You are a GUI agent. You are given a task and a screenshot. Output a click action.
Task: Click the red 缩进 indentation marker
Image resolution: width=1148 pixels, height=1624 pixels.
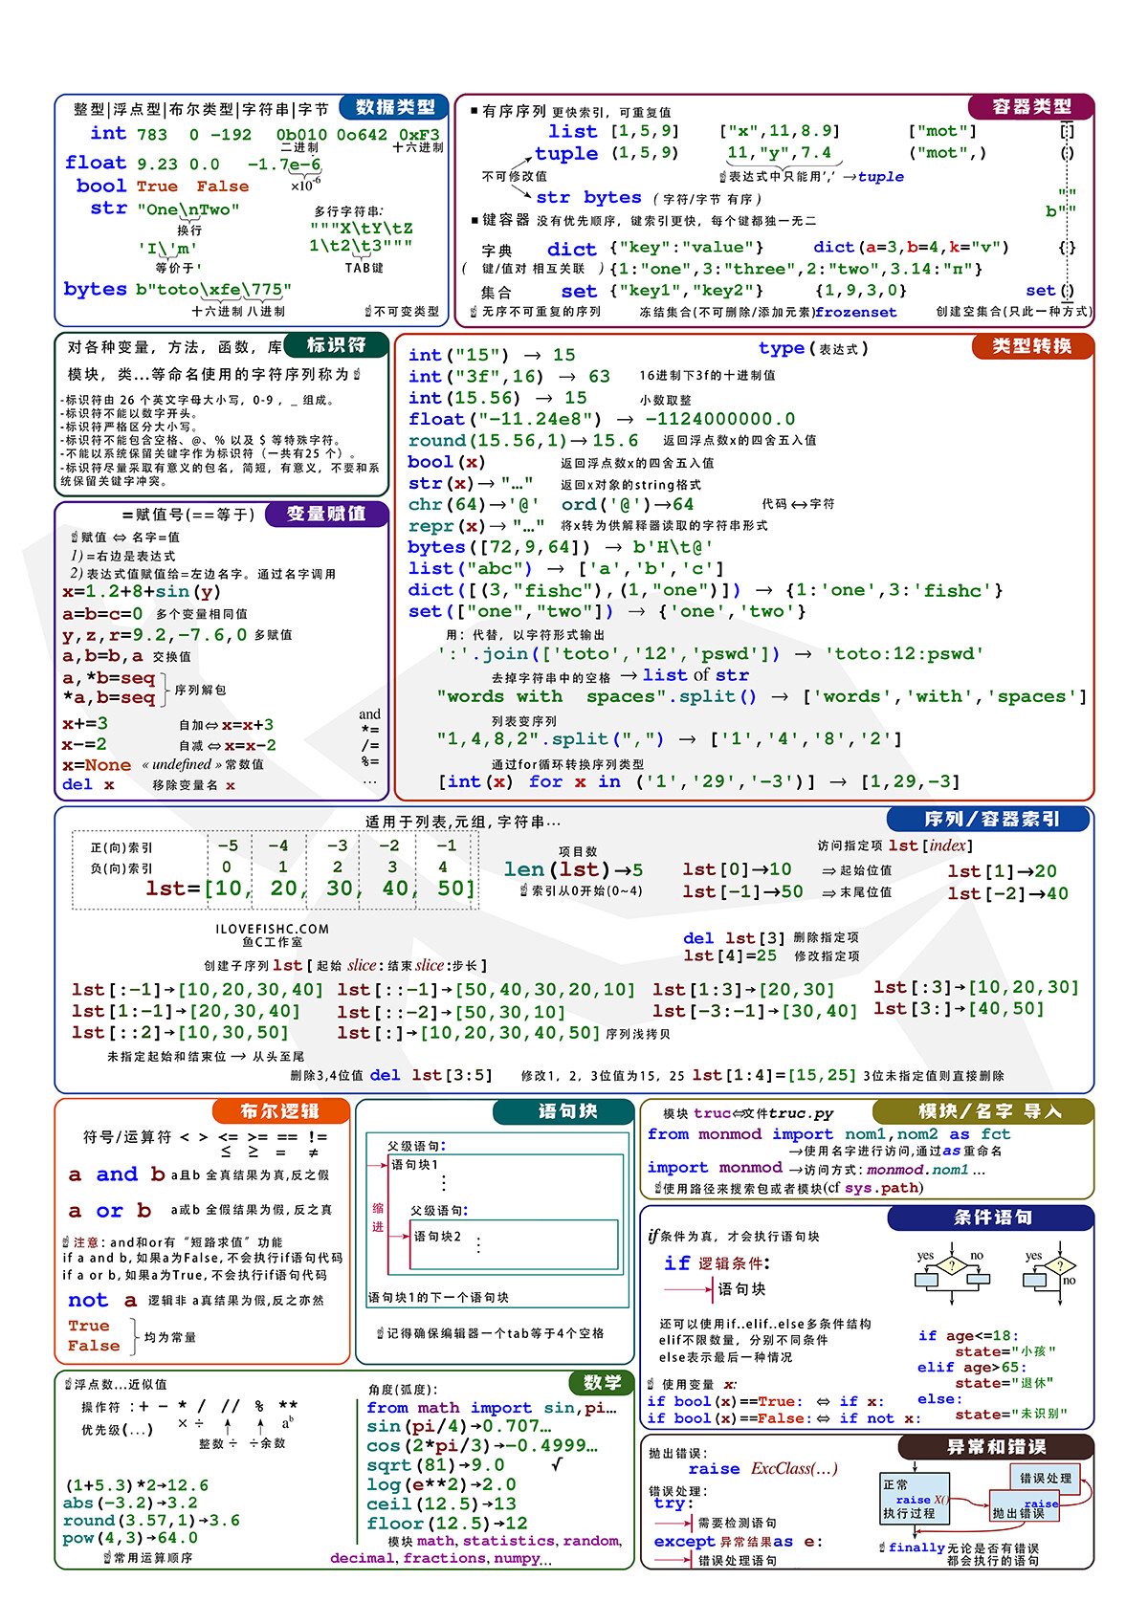(378, 1218)
